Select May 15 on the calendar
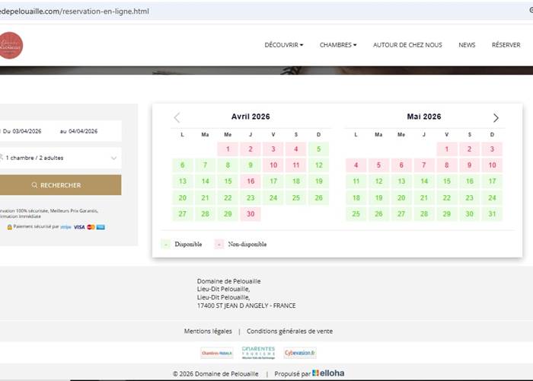533x381 pixels. pos(447,181)
